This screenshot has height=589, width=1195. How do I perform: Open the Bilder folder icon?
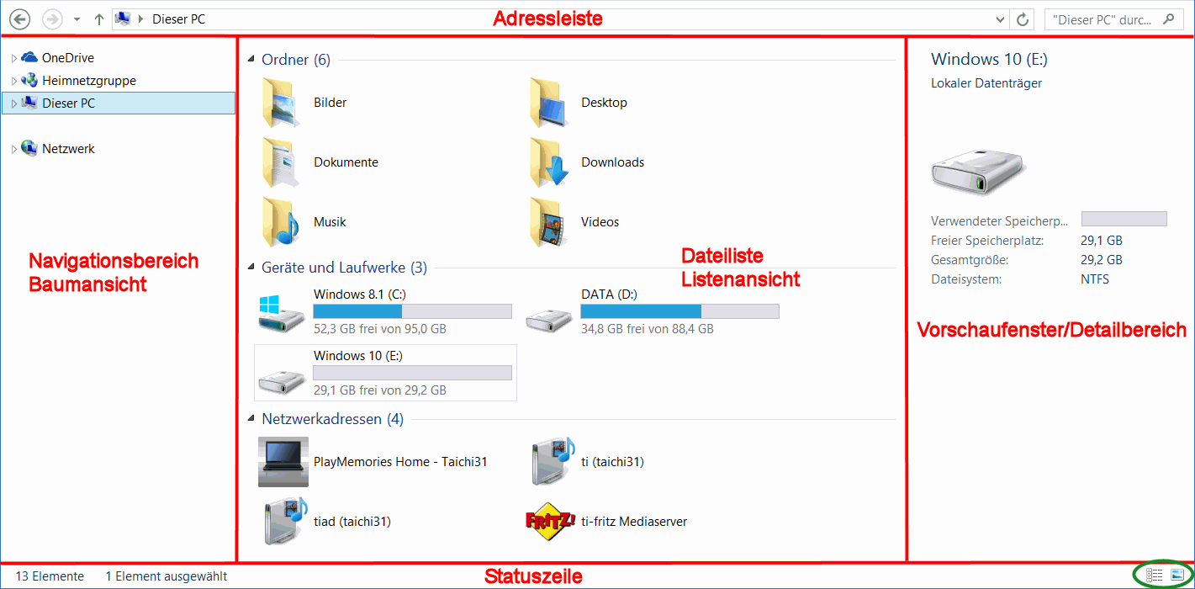pyautogui.click(x=281, y=103)
